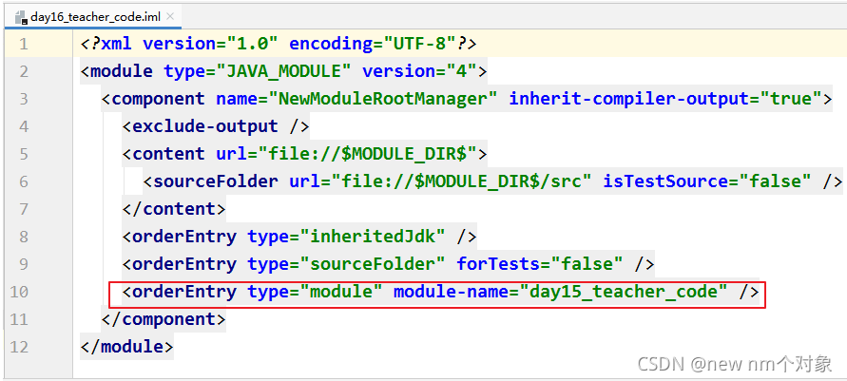Click the content url "file://$MODULE_DIR$" value
Image resolution: width=847 pixels, height=381 pixels.
367,154
